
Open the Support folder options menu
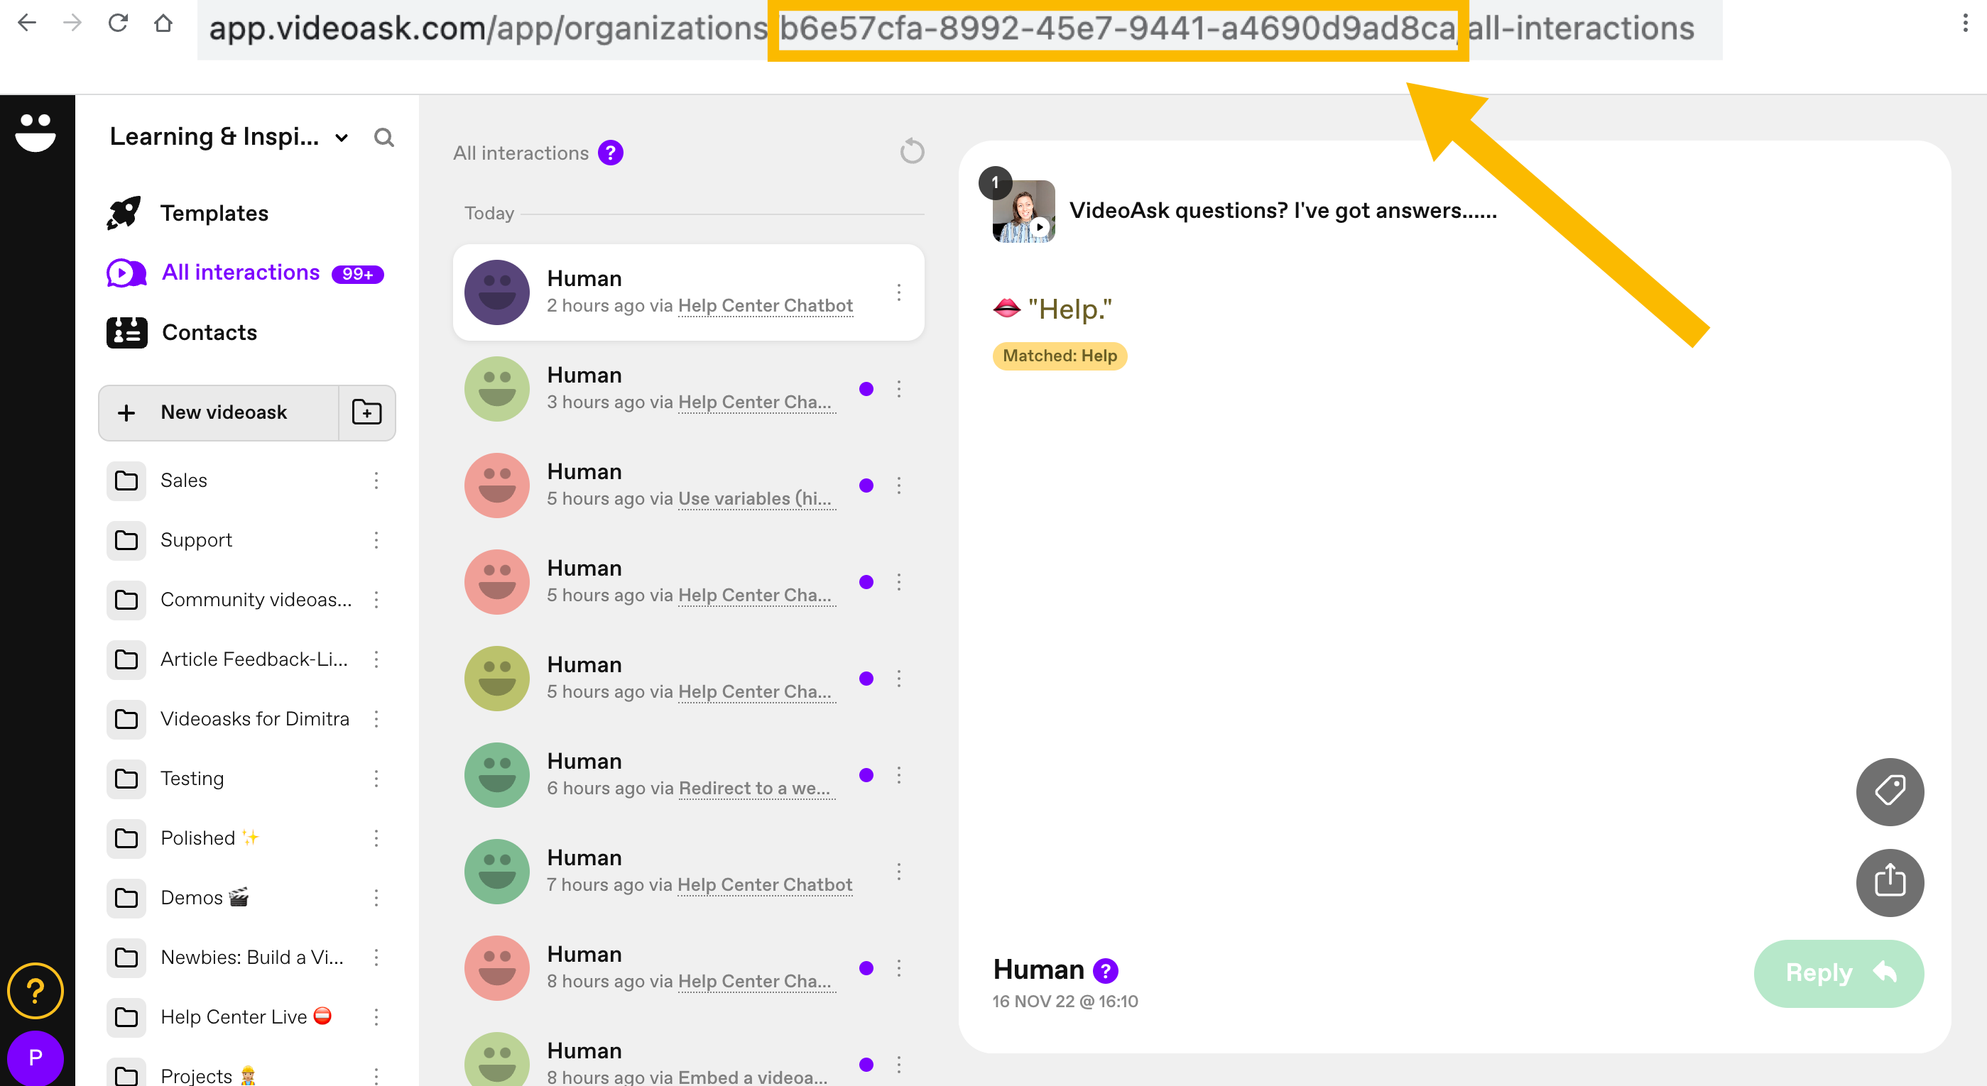pos(376,539)
